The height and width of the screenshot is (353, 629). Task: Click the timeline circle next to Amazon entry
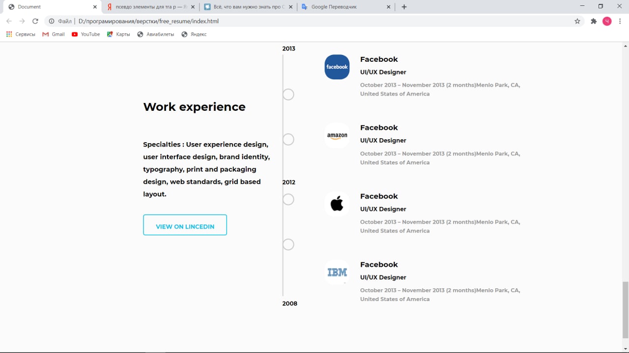coord(288,140)
